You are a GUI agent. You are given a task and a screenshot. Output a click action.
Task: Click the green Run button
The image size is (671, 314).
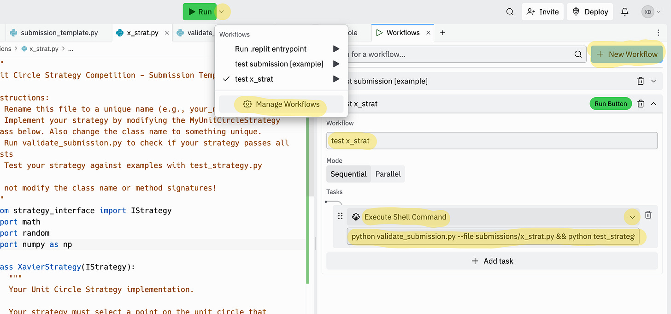[x=200, y=12]
